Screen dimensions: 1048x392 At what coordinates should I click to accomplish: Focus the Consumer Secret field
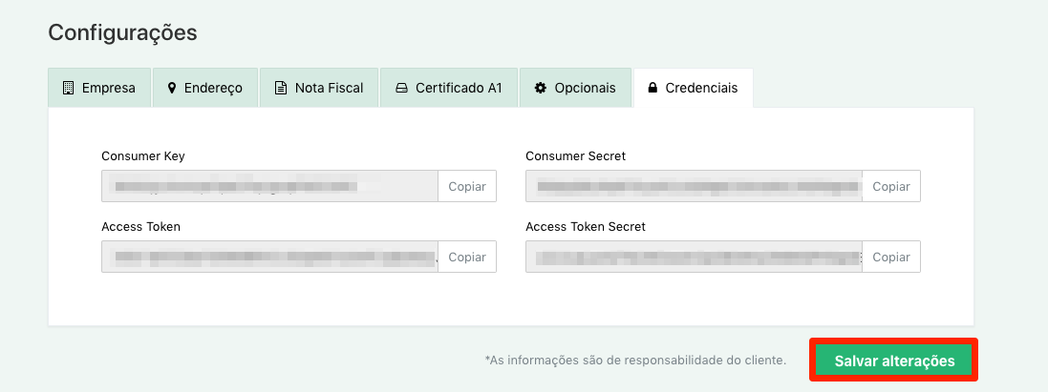pyautogui.click(x=694, y=186)
